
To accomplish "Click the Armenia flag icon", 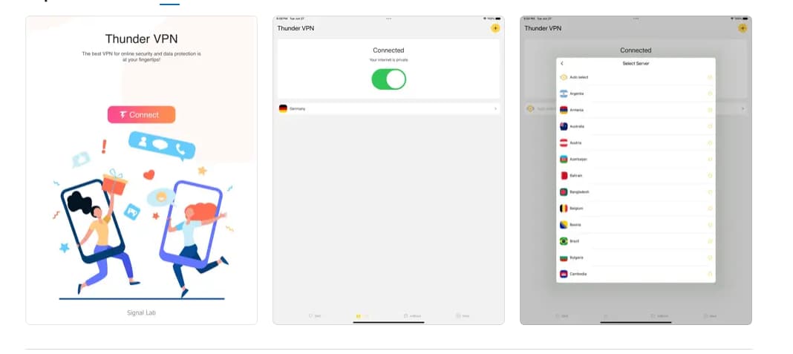I will coord(564,110).
